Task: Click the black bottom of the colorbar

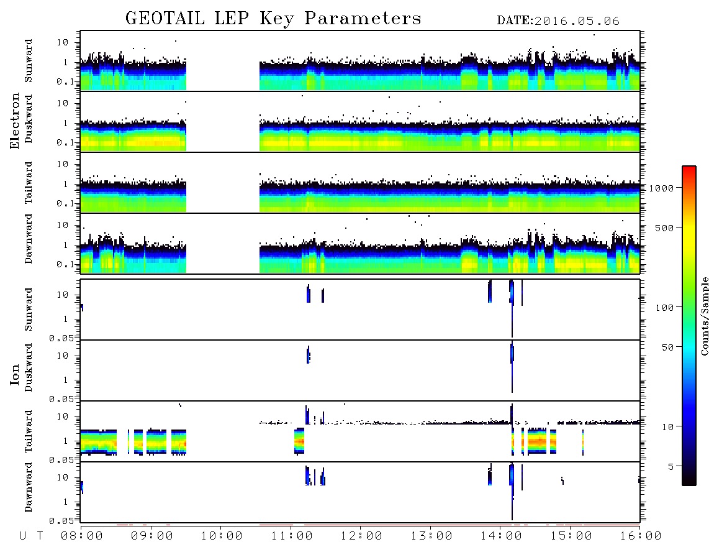Action: [x=689, y=479]
